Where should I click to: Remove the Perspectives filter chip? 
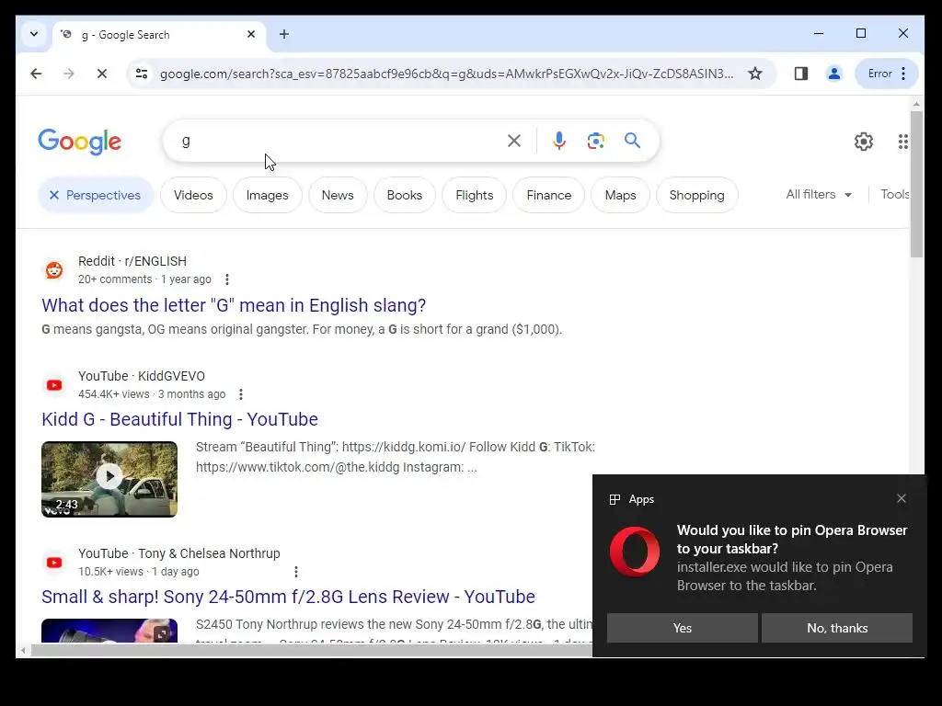96,195
